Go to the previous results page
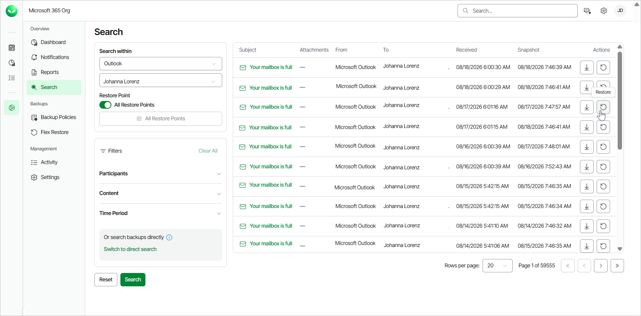 point(584,266)
